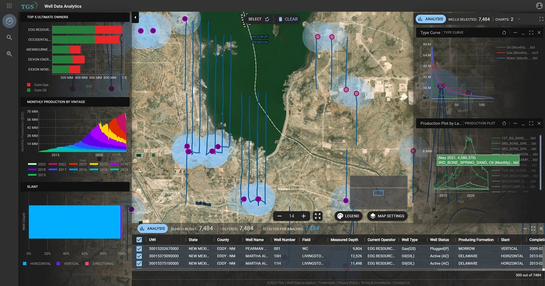The image size is (545, 286).
Task: Open Production Plot more options menu
Action: pyautogui.click(x=515, y=123)
